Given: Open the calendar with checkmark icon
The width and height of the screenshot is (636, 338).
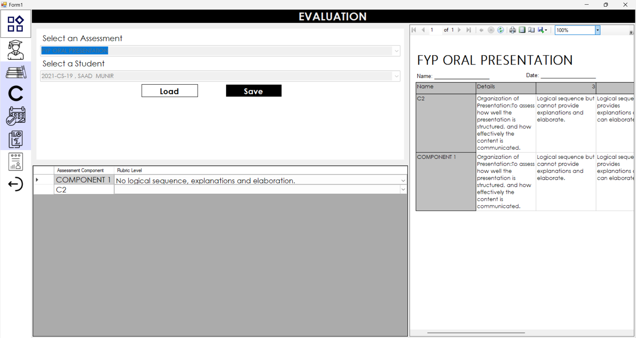Looking at the screenshot, I should point(16,116).
